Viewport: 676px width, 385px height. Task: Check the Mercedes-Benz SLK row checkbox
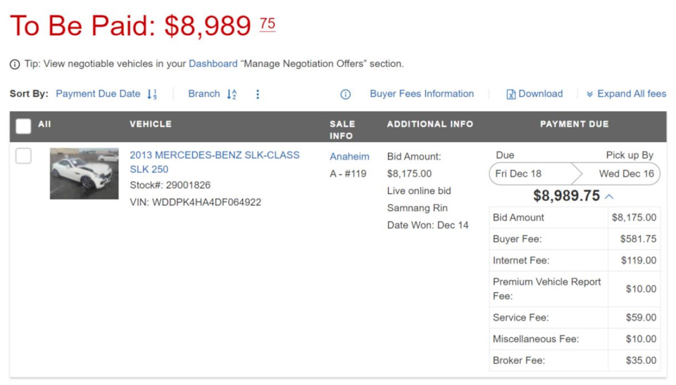tap(23, 156)
